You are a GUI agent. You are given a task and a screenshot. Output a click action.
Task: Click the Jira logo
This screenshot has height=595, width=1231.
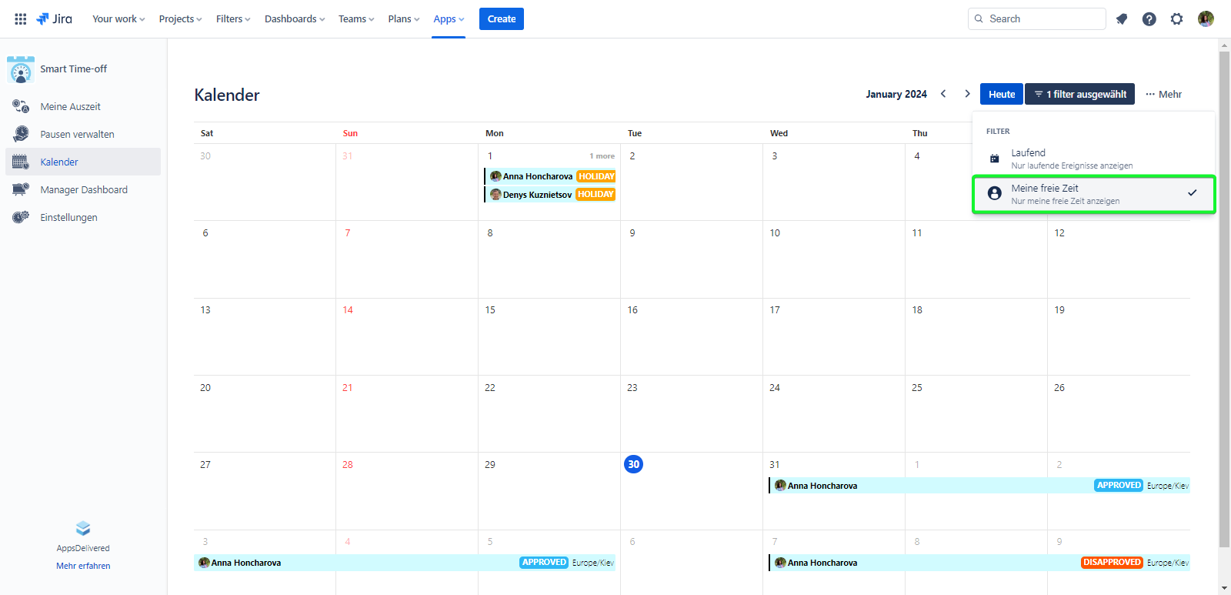pos(54,19)
